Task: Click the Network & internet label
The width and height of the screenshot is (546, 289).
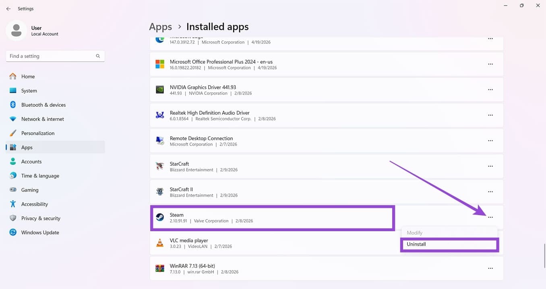Action: point(43,119)
